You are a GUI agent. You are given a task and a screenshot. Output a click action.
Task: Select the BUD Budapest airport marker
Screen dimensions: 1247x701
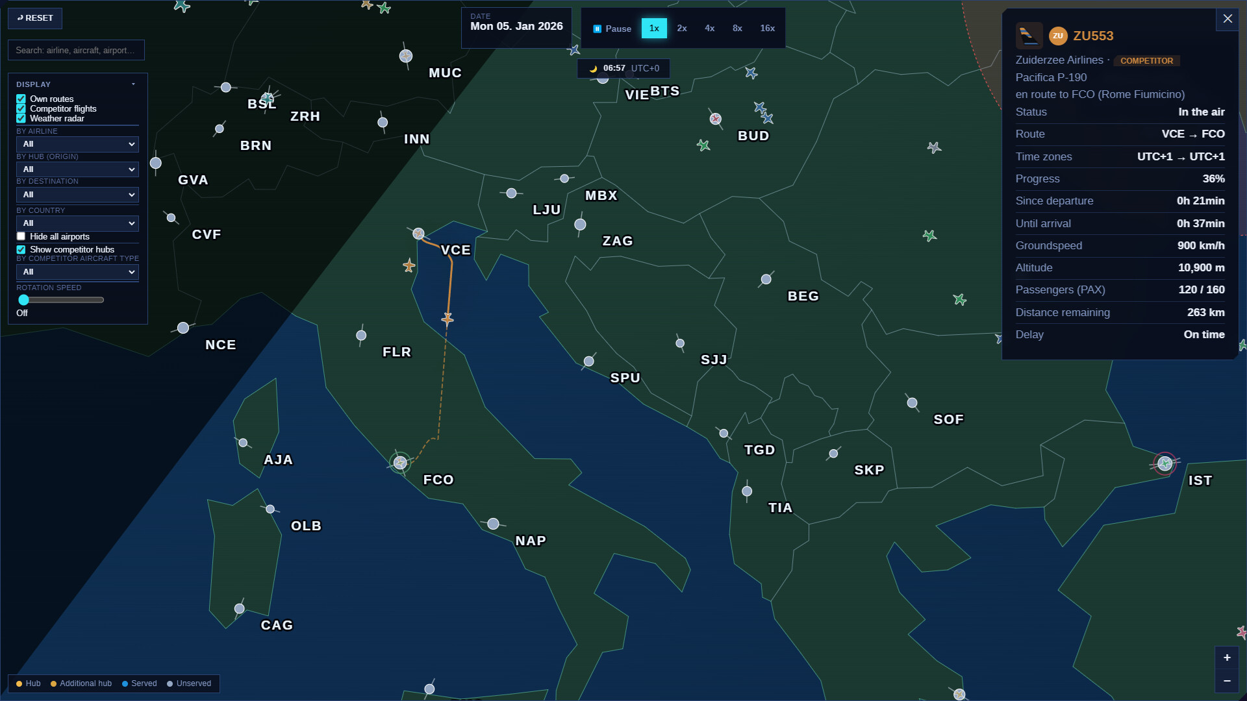point(716,119)
